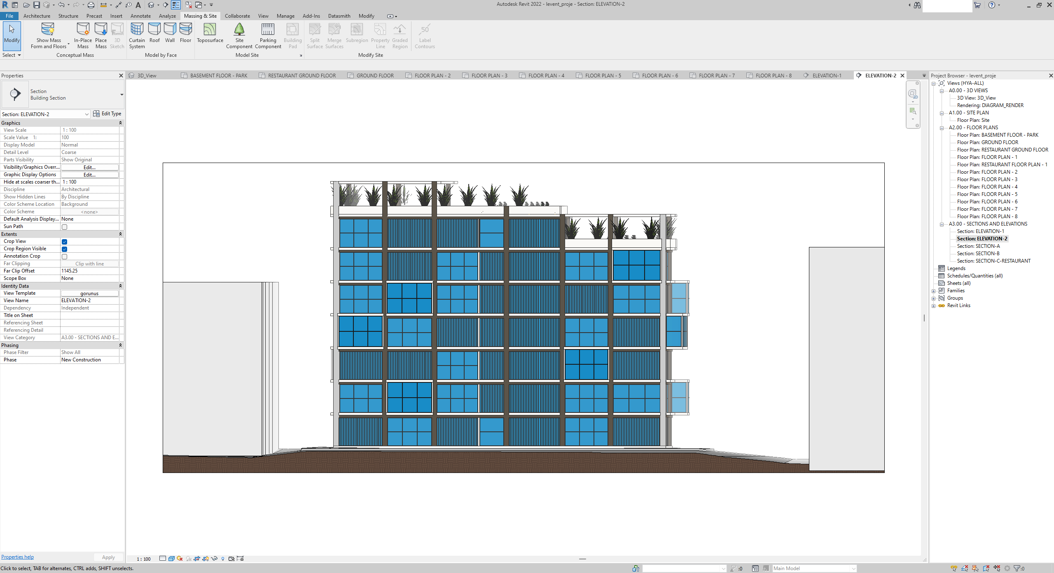Open the Properties help link
The width and height of the screenshot is (1054, 573).
(17, 557)
